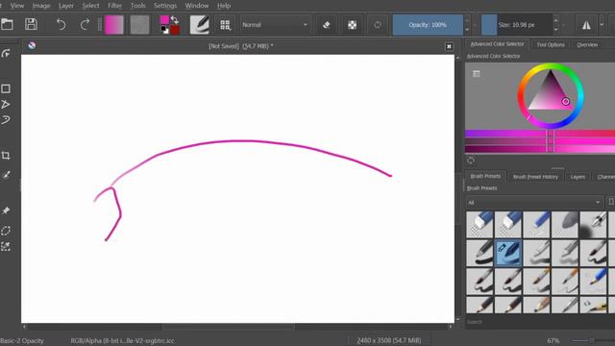Screen dimensions: 615x346
Task: Toggle eraser mode
Action: (327, 25)
